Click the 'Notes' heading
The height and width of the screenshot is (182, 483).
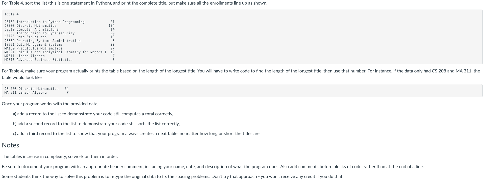click(x=11, y=145)
